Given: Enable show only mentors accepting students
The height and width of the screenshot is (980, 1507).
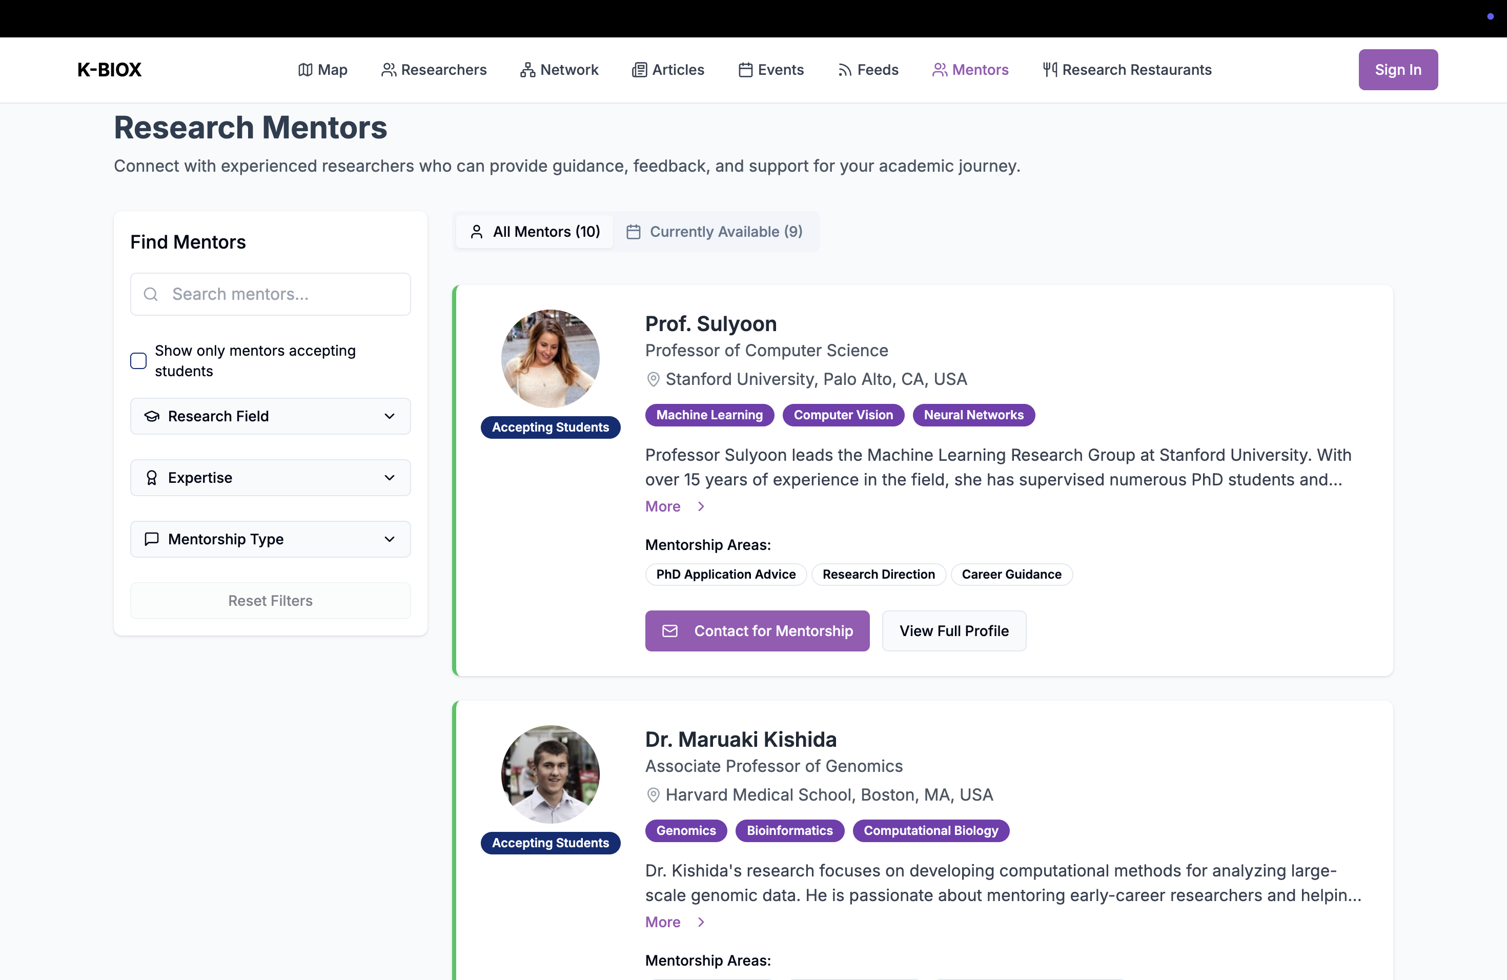Looking at the screenshot, I should pos(138,361).
